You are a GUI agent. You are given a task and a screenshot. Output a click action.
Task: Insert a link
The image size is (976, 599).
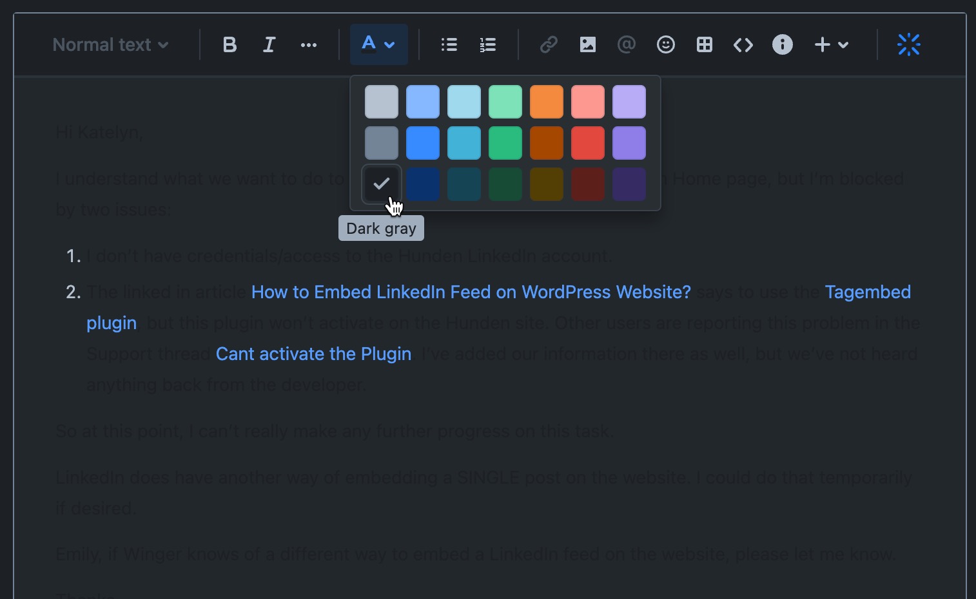click(x=549, y=44)
